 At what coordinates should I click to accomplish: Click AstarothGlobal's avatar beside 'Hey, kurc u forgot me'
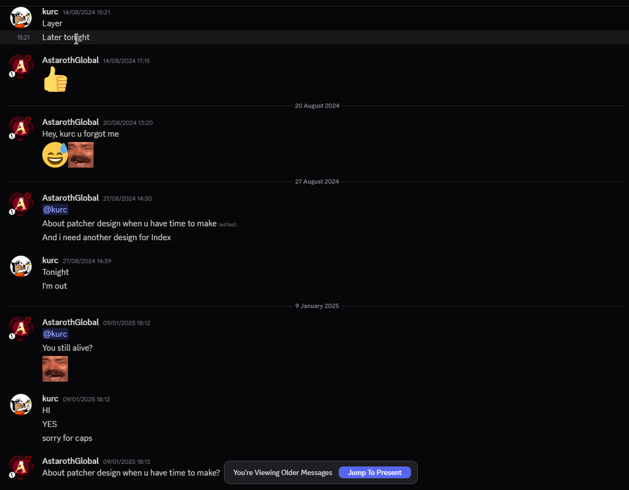pos(21,128)
